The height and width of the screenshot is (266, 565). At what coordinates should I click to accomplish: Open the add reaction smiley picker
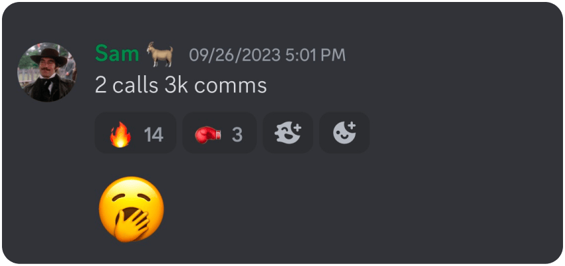tap(344, 133)
